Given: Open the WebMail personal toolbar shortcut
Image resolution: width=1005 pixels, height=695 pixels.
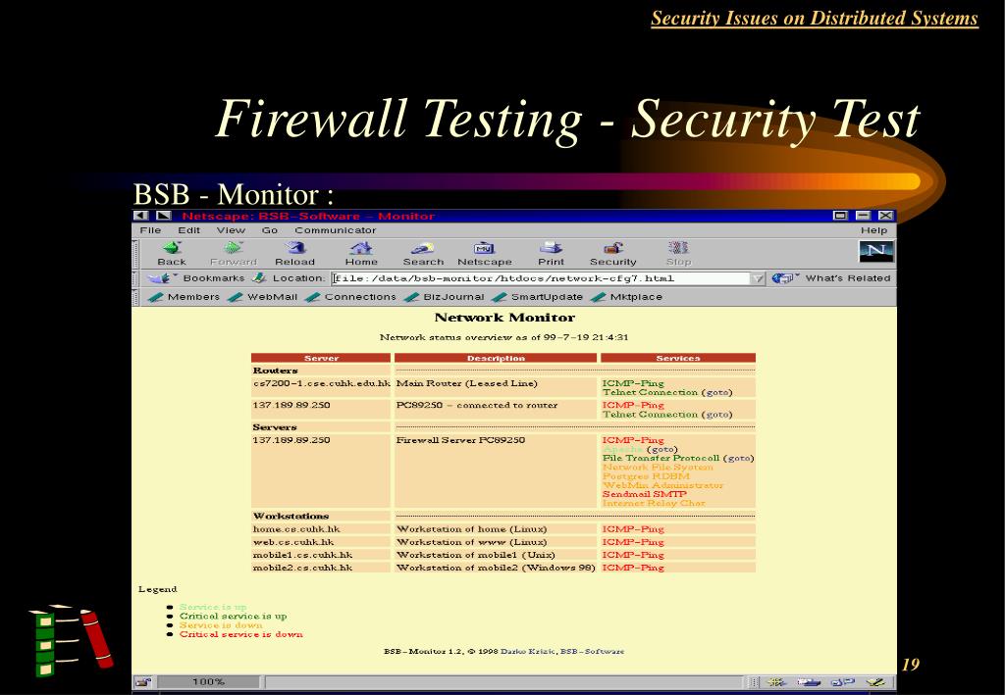Looking at the screenshot, I should (x=263, y=297).
